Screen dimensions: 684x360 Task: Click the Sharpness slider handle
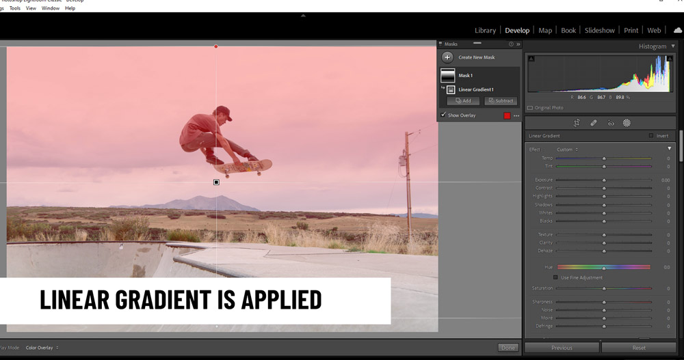pos(604,302)
